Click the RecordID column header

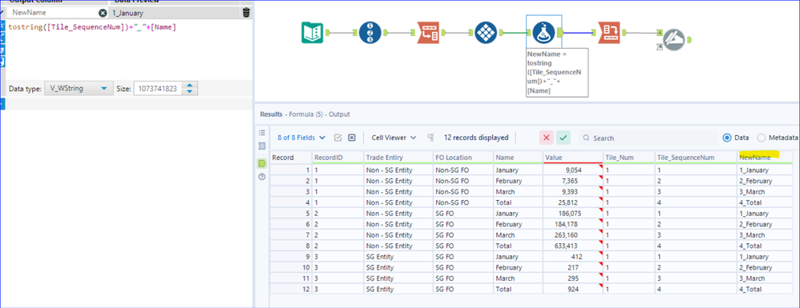point(337,158)
